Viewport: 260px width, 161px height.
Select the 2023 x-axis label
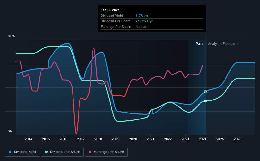tap(185, 139)
